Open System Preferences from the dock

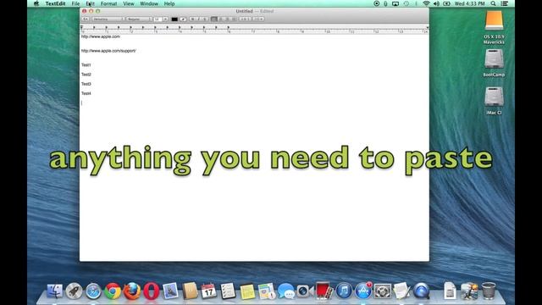tap(382, 291)
